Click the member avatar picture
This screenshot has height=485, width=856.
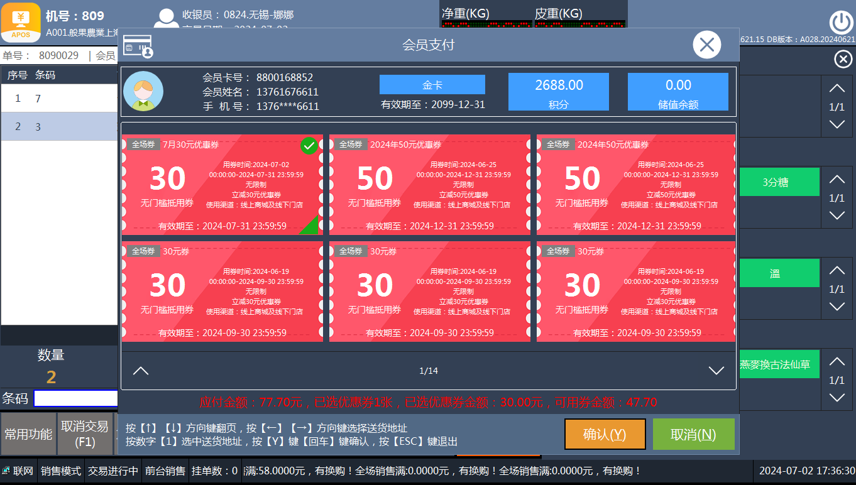pyautogui.click(x=143, y=91)
